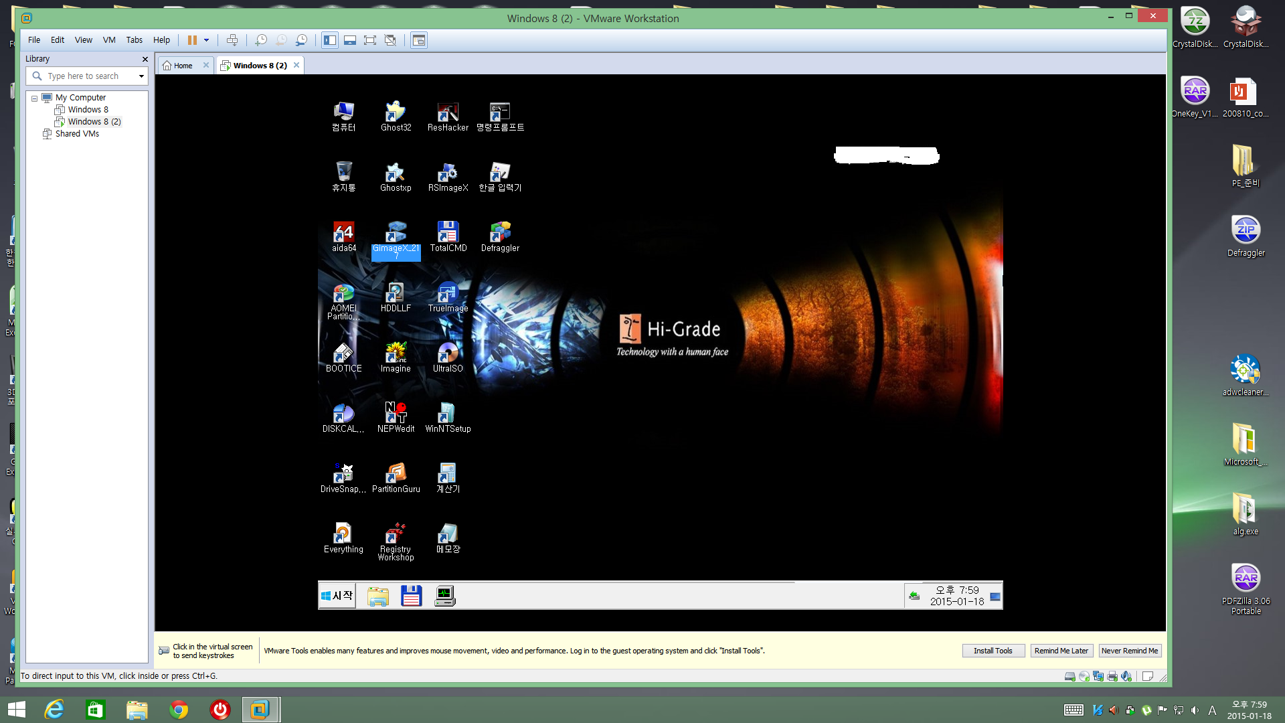Click the Suspend (pause) VM toolbar icon

[x=192, y=40]
